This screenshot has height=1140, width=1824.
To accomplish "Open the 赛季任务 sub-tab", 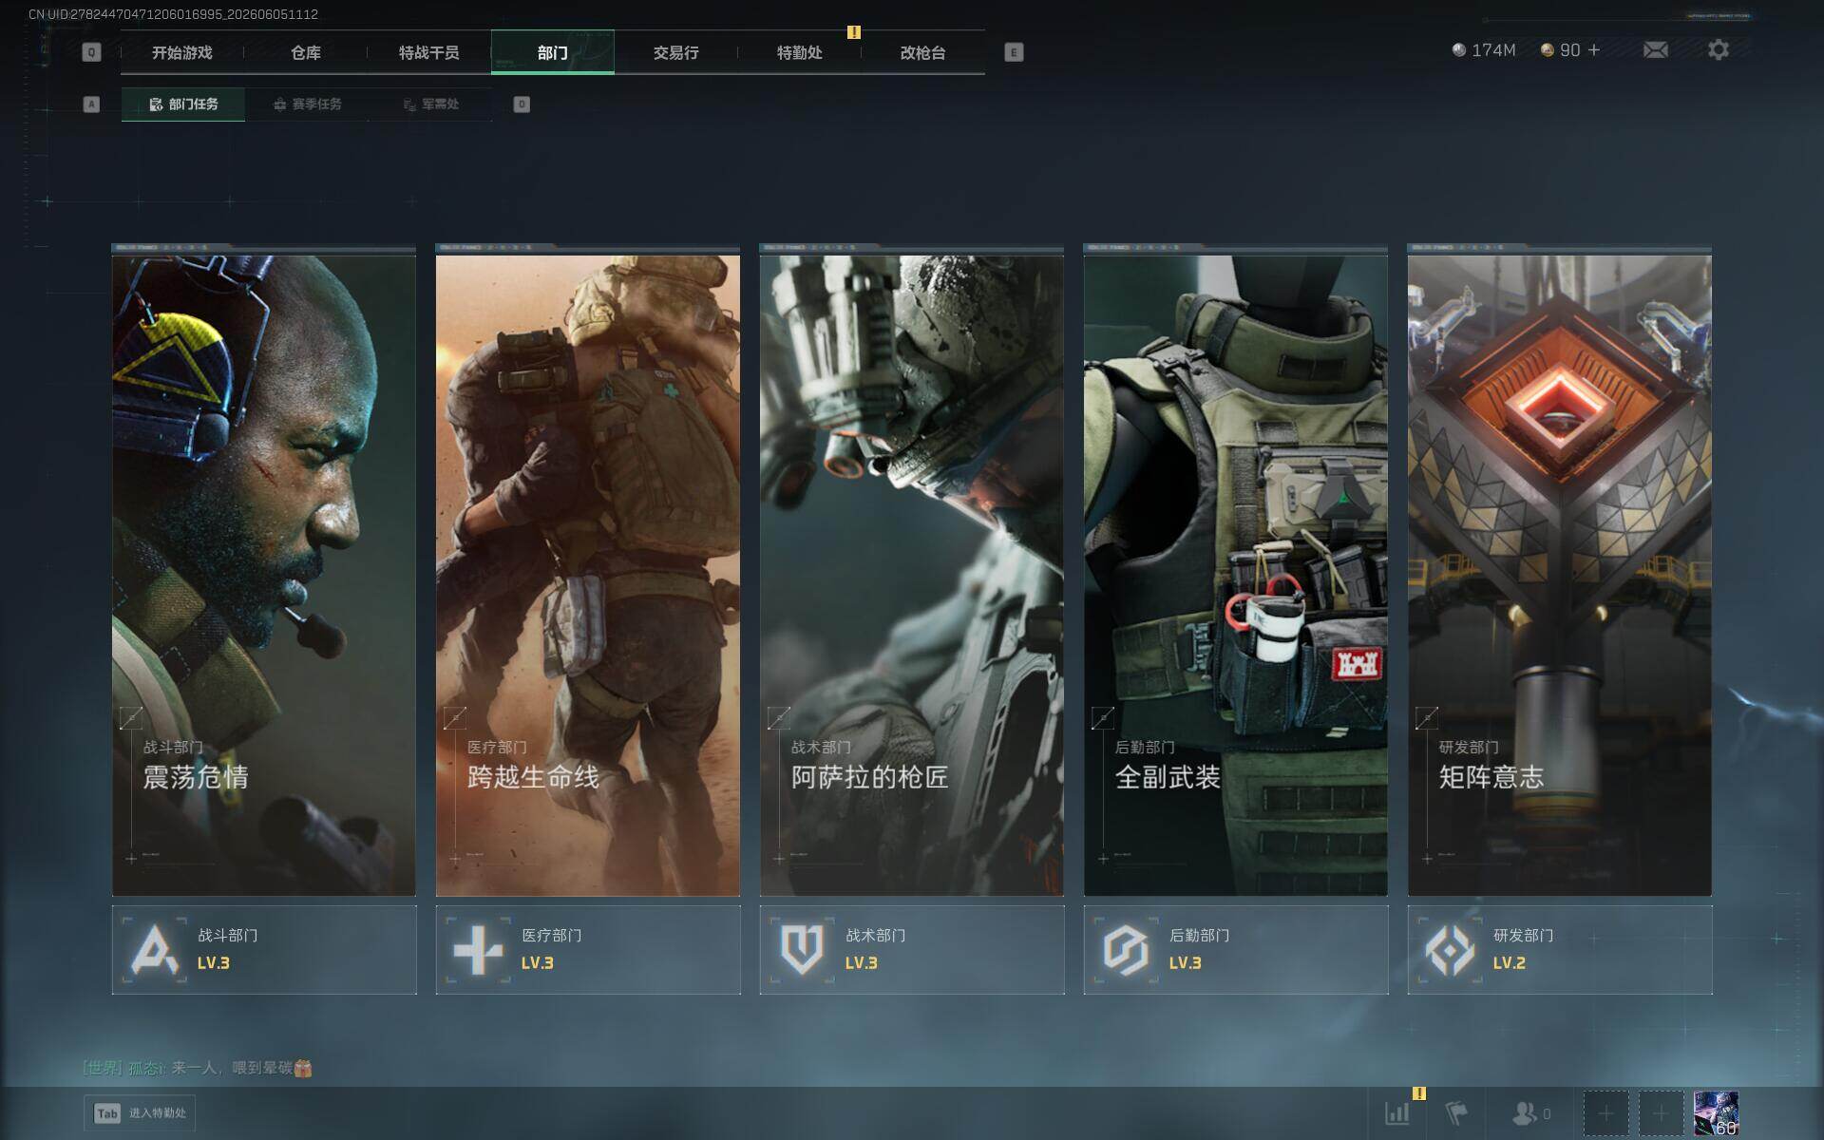I will 307,104.
